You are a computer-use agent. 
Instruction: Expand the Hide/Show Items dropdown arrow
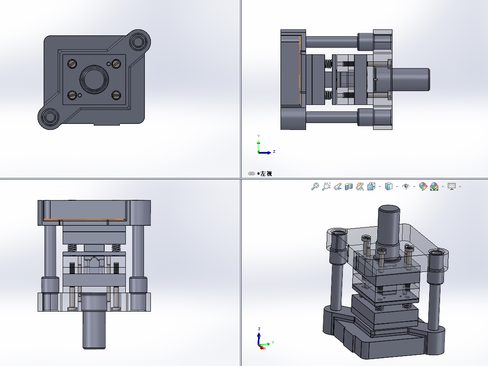click(x=414, y=187)
